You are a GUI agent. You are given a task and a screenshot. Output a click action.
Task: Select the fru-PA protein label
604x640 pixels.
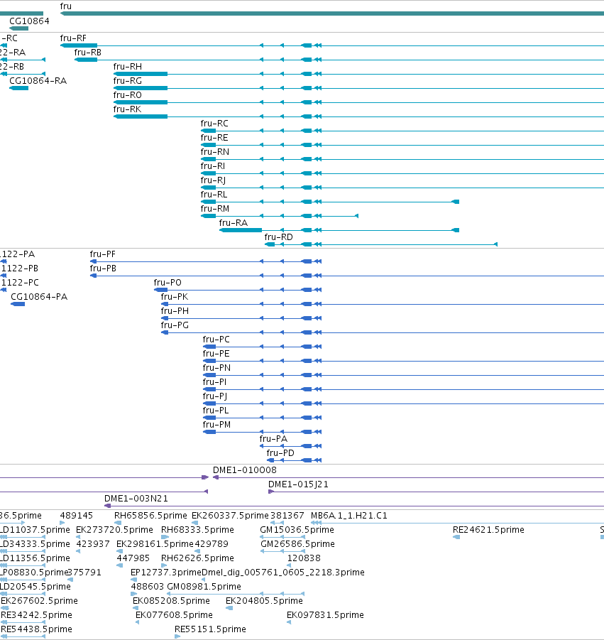[273, 439]
